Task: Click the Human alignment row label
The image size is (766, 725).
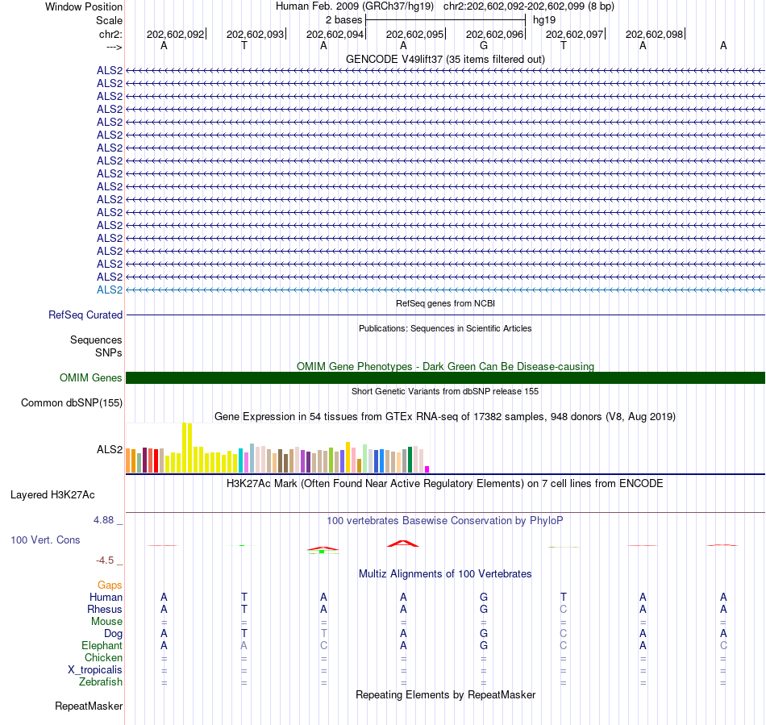Action: (106, 597)
